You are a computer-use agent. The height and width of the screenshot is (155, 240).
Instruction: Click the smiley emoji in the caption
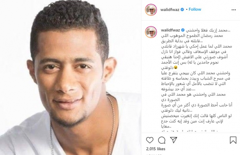pos(176,67)
